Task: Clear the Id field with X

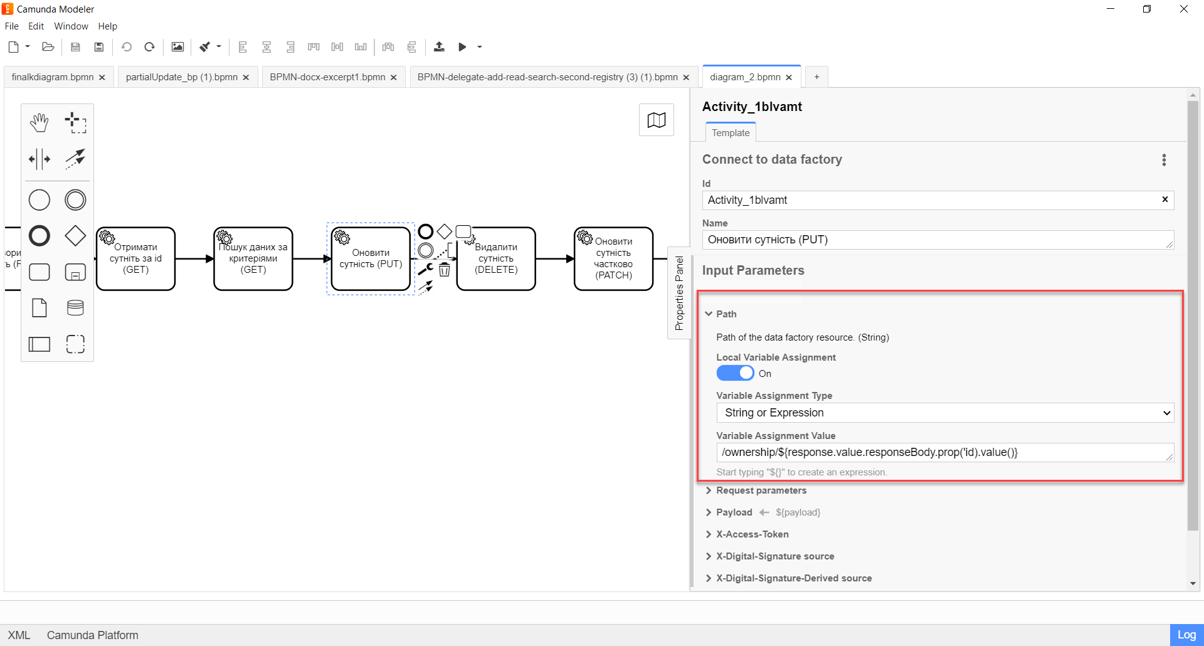Action: tap(1165, 199)
